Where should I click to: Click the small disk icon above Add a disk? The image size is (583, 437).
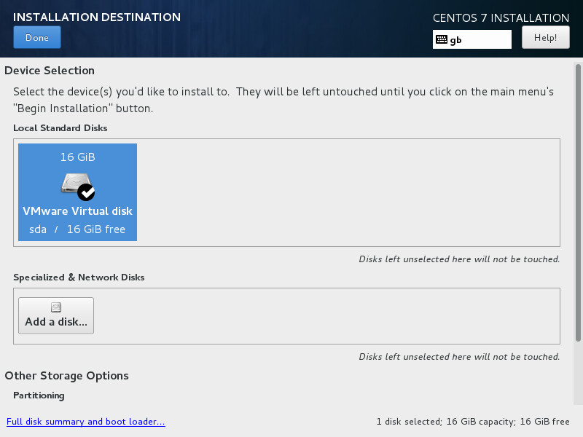click(56, 307)
